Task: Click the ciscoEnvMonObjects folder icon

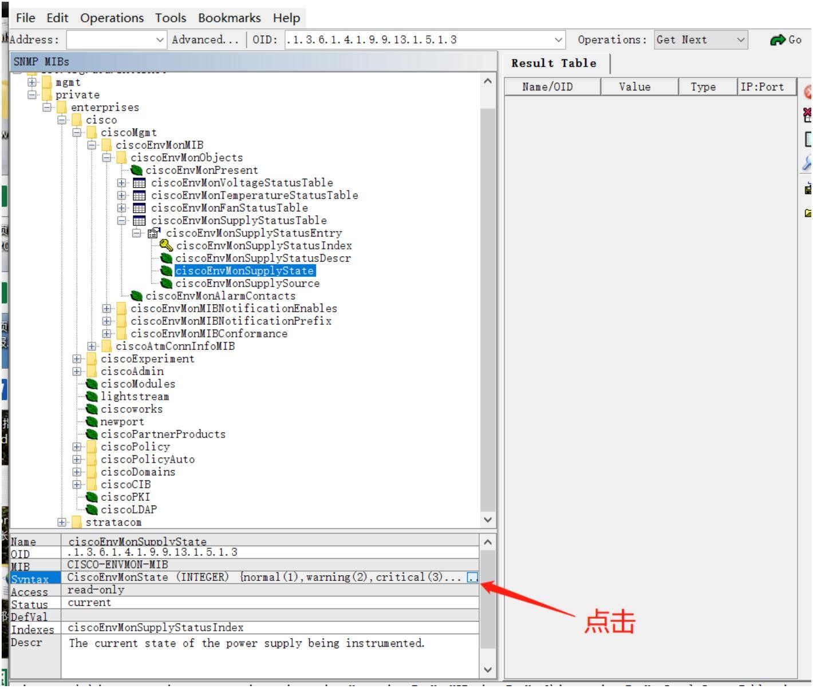Action: coord(121,158)
